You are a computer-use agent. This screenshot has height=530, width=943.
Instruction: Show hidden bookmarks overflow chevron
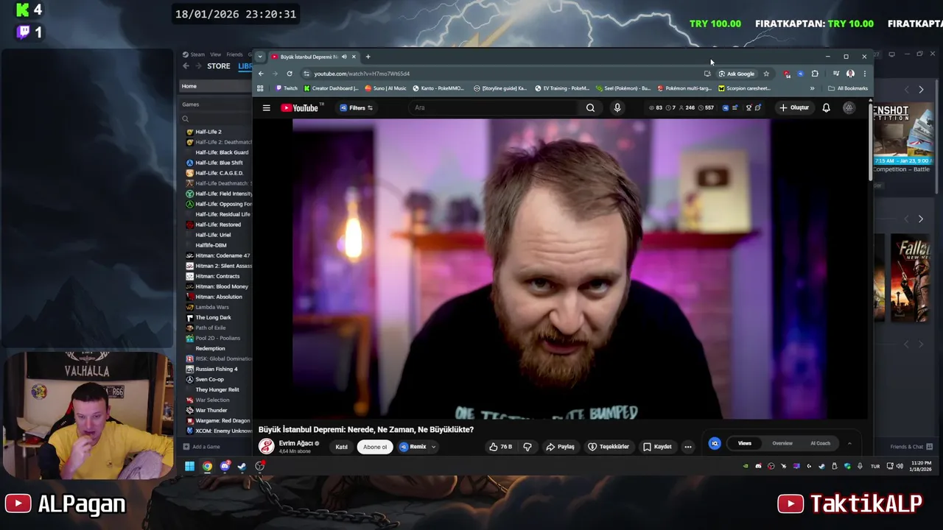pyautogui.click(x=812, y=88)
